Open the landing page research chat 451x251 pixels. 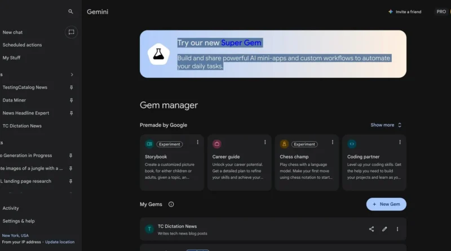coord(25,181)
